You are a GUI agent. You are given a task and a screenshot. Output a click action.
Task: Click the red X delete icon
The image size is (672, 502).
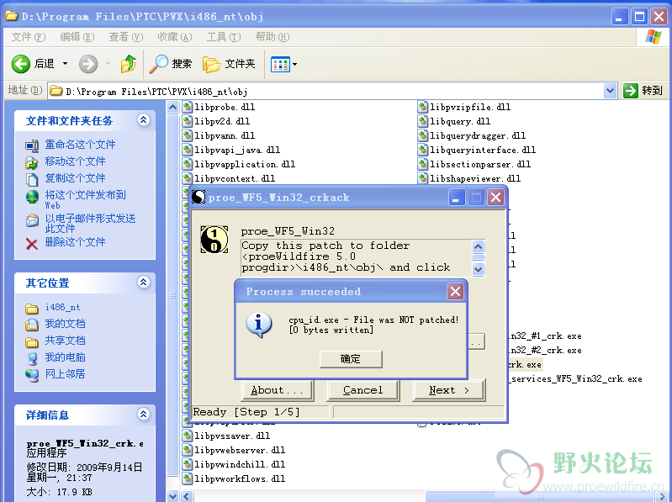(x=32, y=244)
